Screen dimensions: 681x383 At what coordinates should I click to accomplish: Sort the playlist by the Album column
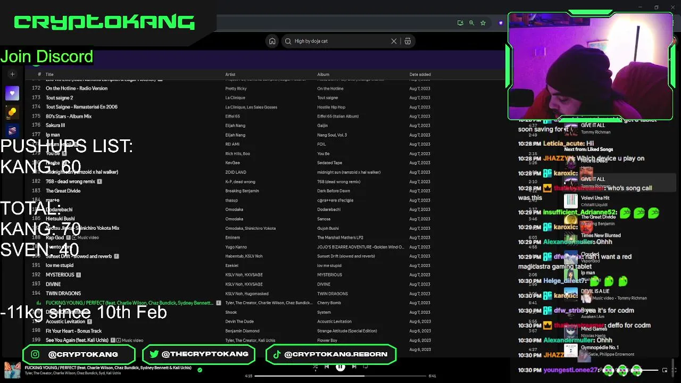point(323,74)
